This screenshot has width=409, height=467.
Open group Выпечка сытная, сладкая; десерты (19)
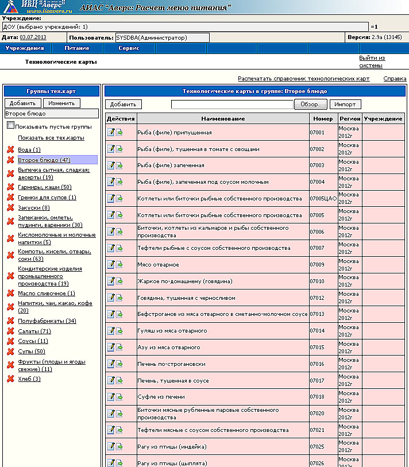coord(53,173)
